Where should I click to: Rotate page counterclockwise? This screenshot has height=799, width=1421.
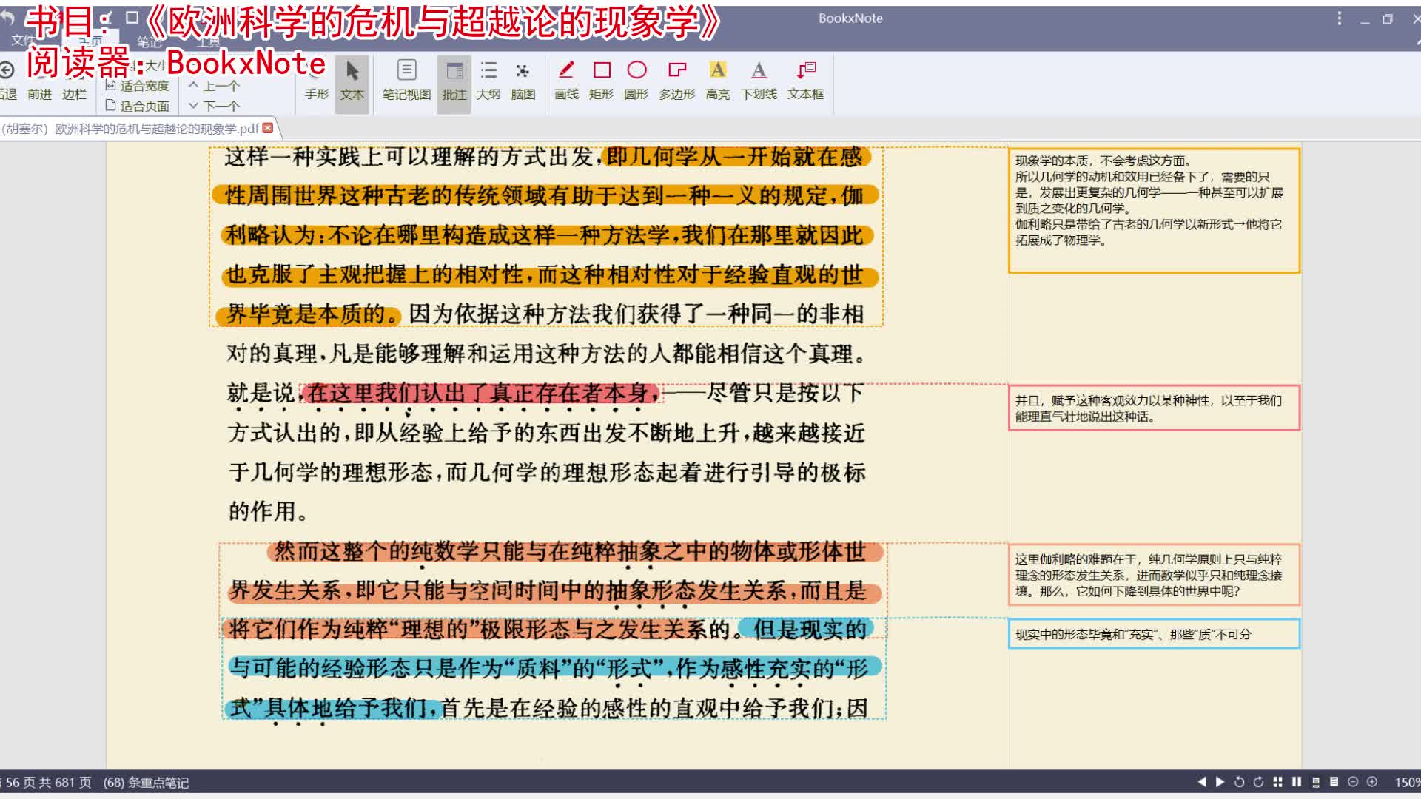1239,782
